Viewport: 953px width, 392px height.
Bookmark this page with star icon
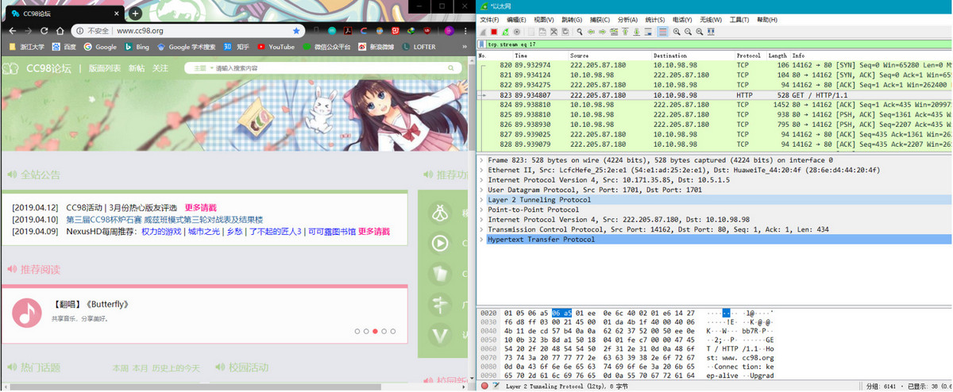point(296,31)
